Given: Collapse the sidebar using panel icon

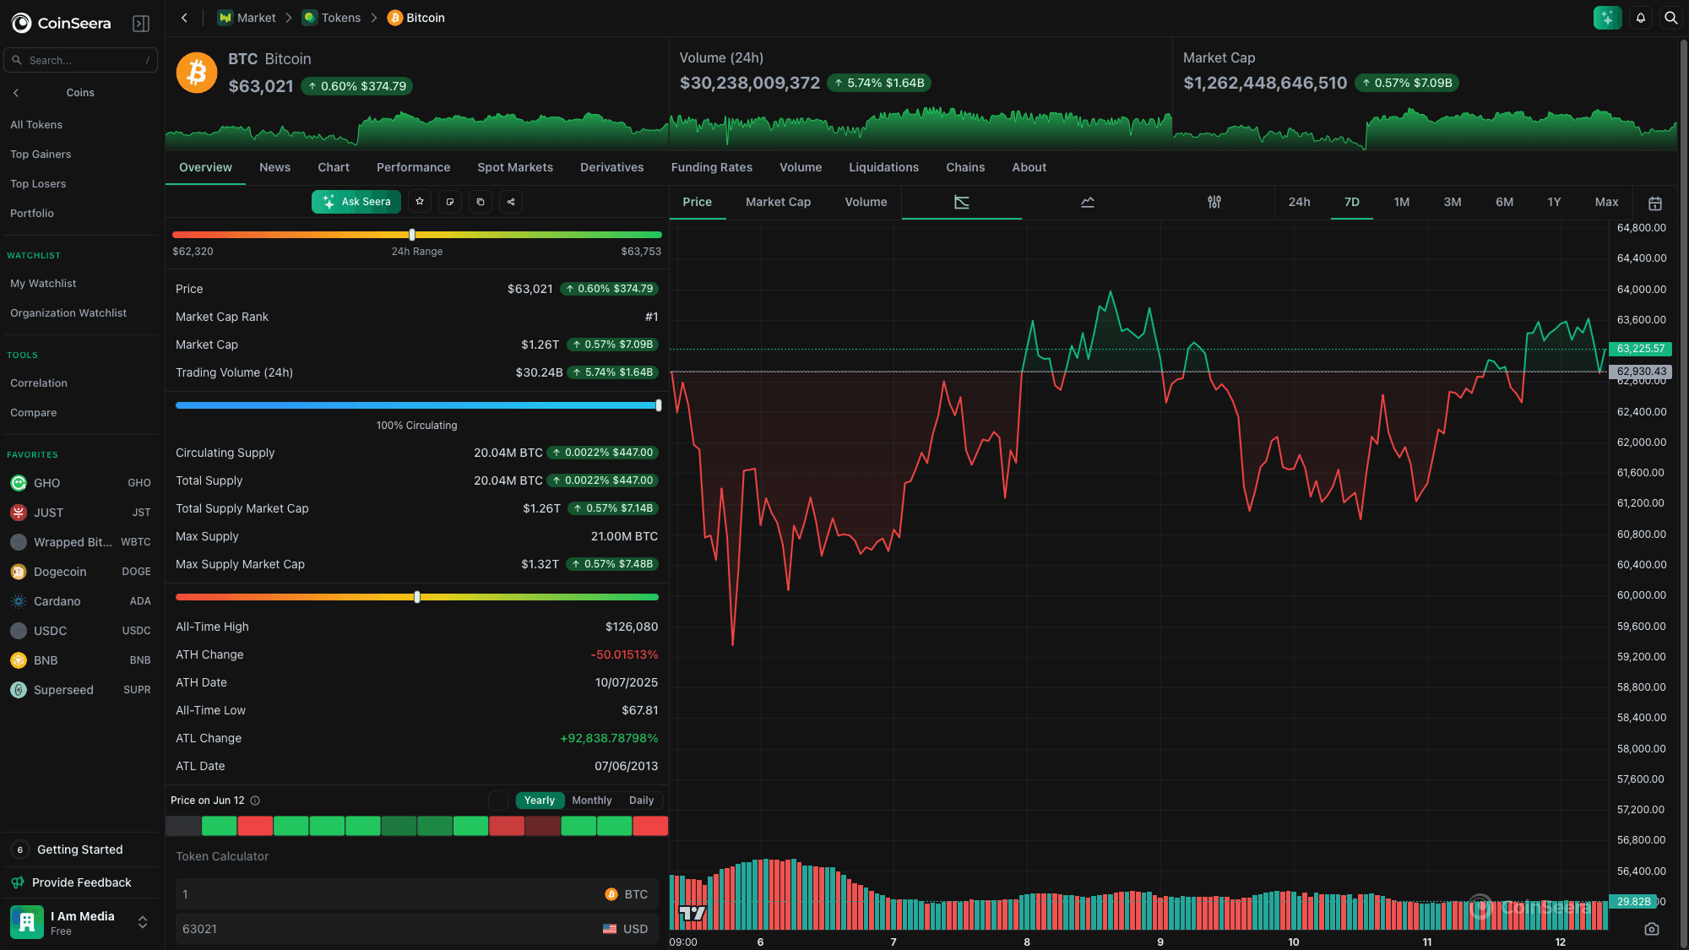Looking at the screenshot, I should (141, 24).
